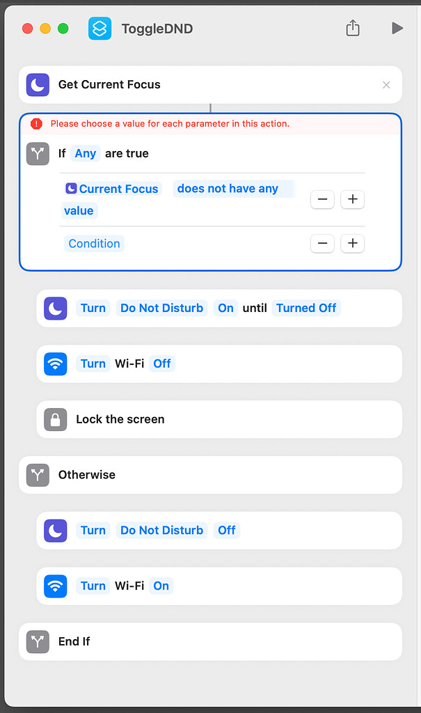
Task: Click the Current Focus variable token
Action: pyautogui.click(x=112, y=188)
